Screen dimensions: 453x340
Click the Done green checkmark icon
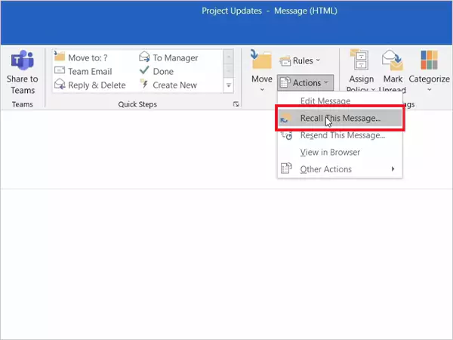[x=144, y=70]
